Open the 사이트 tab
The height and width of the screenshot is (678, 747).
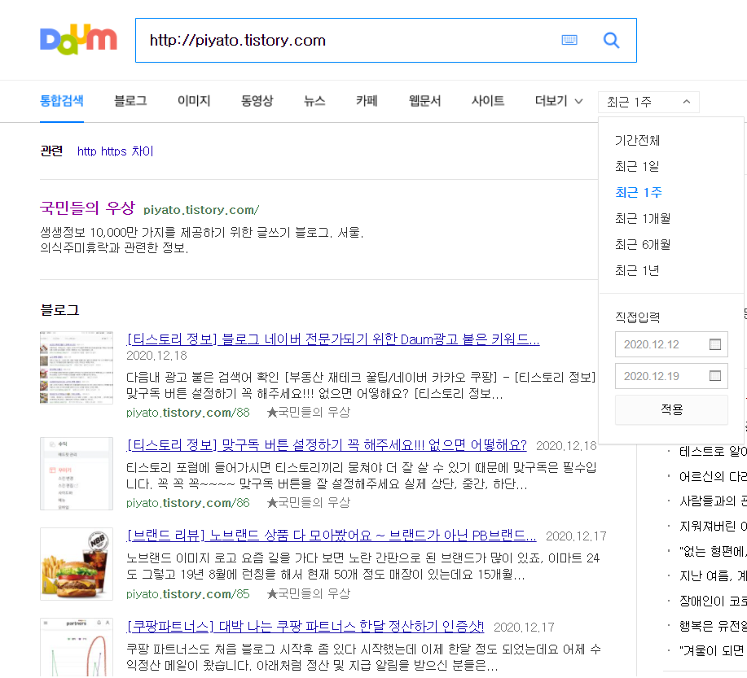[488, 101]
